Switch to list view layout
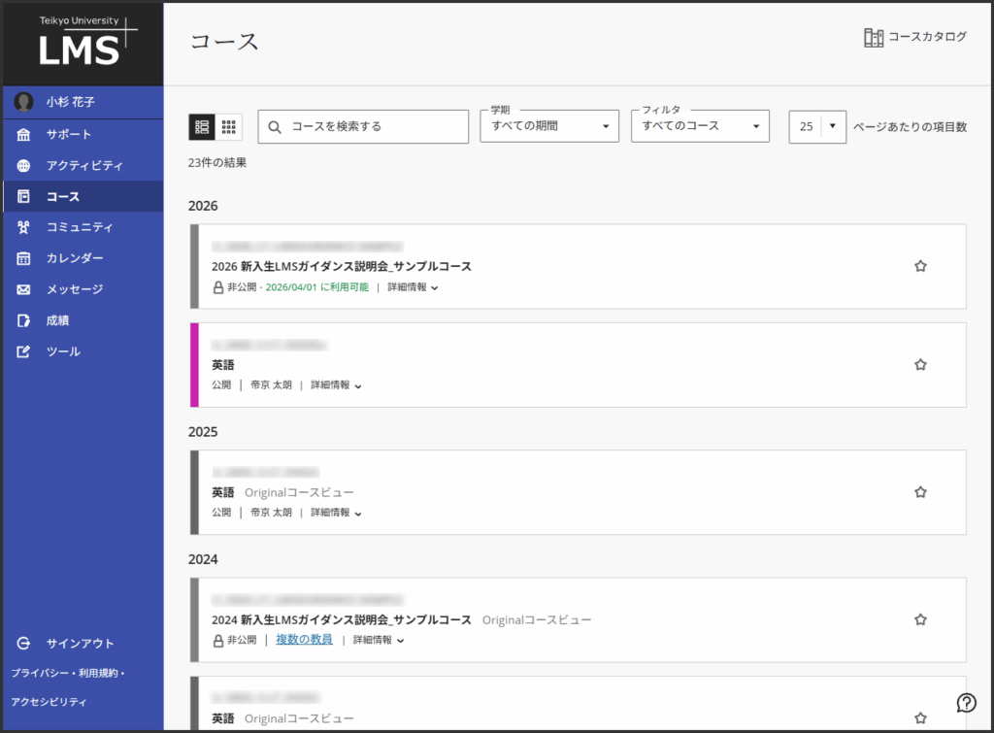Viewport: 994px width, 733px height. 202,126
